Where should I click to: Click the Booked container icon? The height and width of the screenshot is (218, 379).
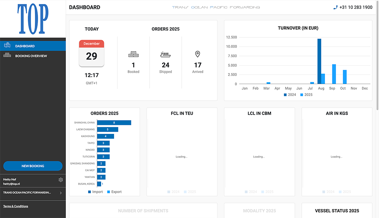[133, 54]
